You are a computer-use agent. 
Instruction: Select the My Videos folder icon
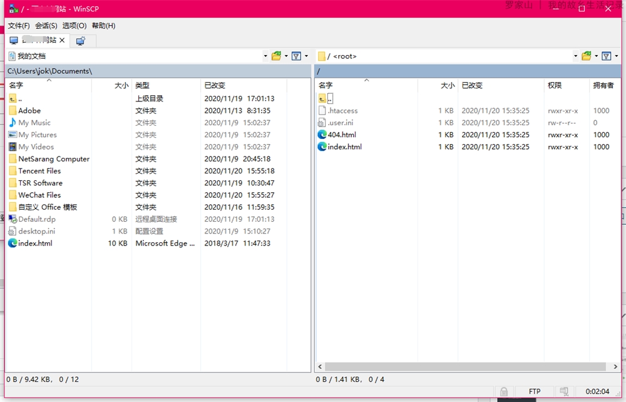pyautogui.click(x=13, y=147)
